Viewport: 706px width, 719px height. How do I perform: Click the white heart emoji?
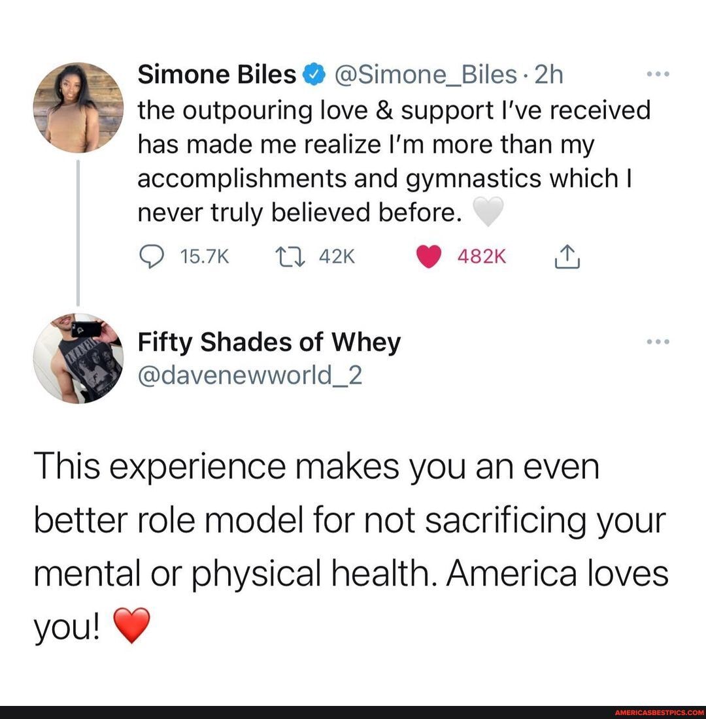coord(488,212)
